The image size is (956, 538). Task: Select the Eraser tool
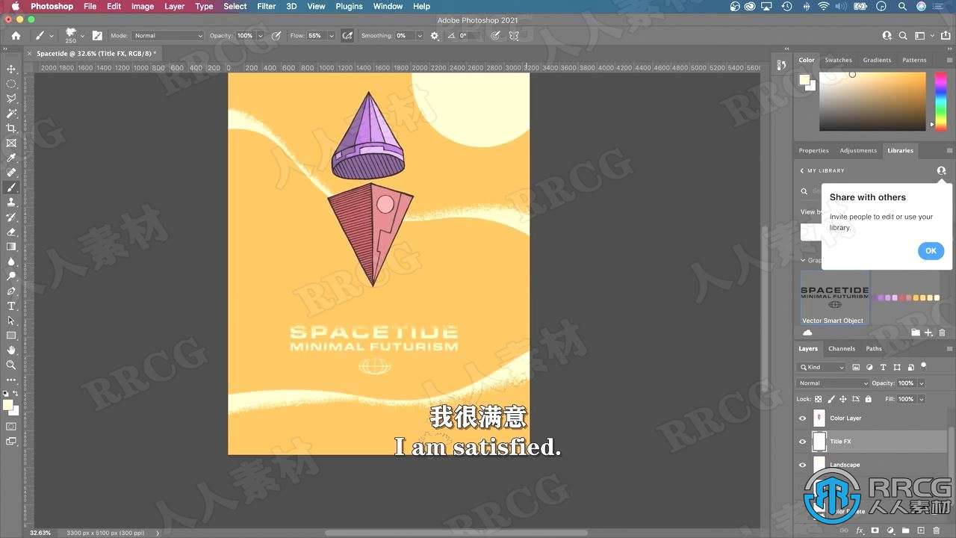tap(11, 232)
